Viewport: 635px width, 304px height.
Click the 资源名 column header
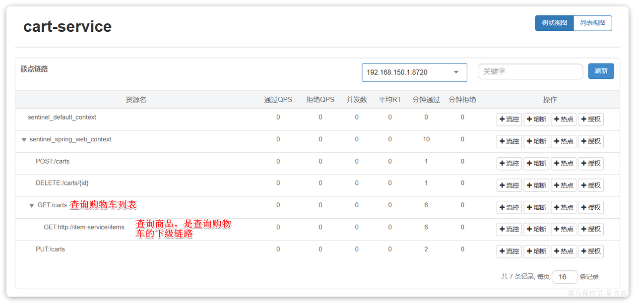[x=136, y=100]
